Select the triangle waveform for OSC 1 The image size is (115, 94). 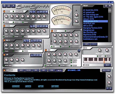(x=38, y=12)
